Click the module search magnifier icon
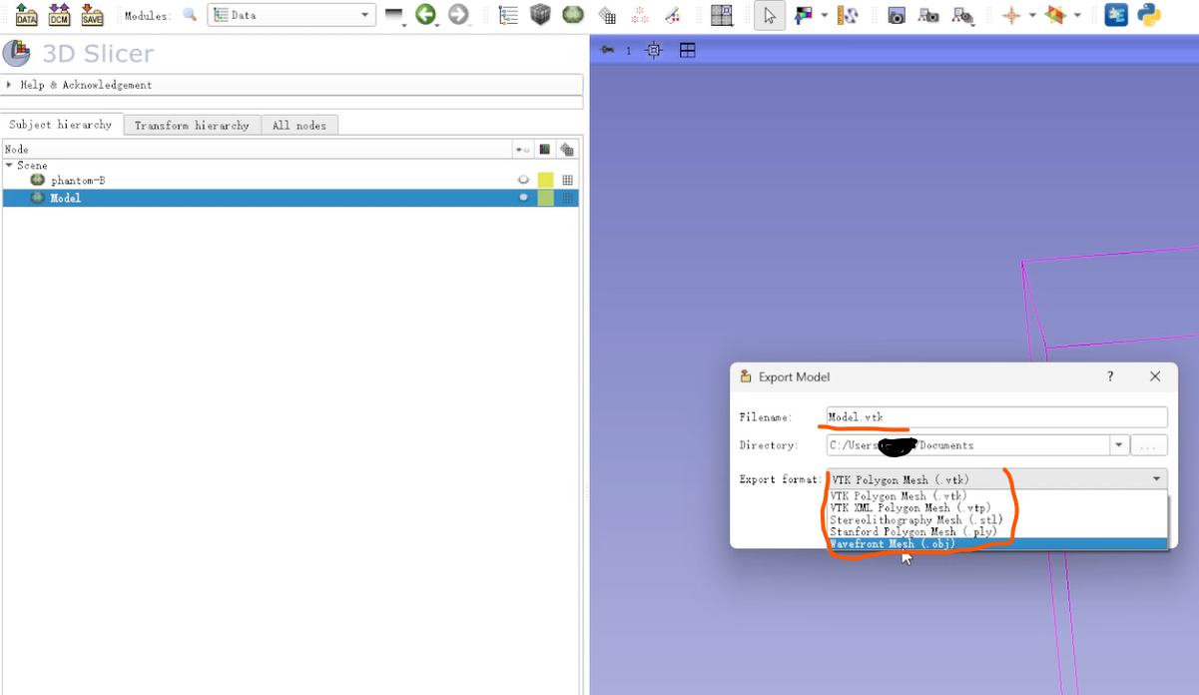 tap(190, 15)
